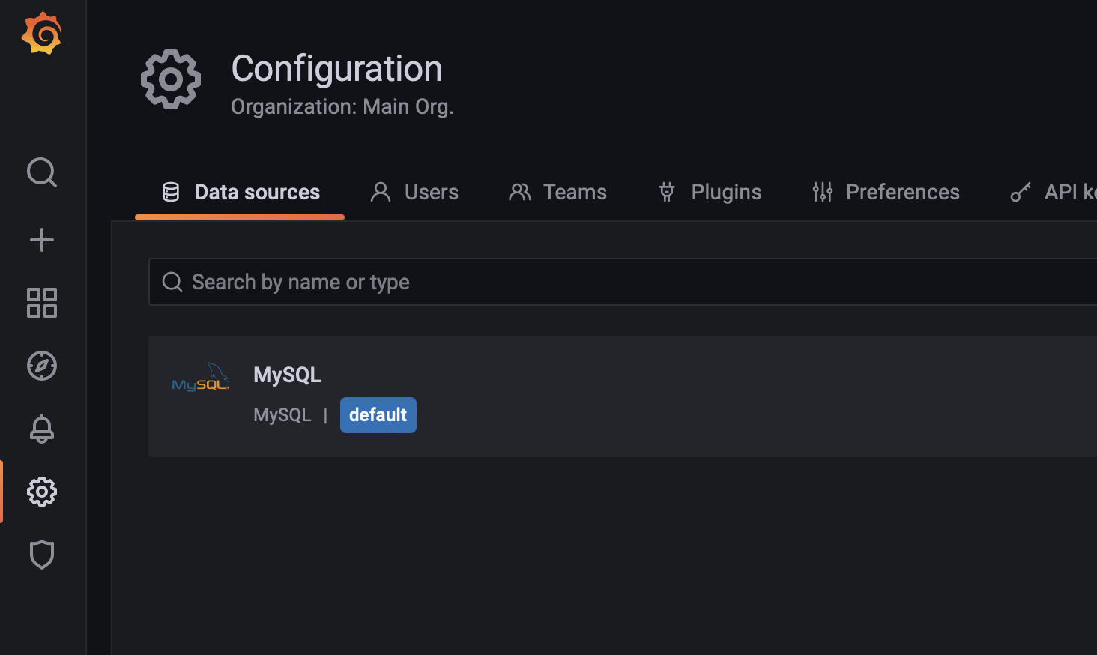Open Alerting via the bell icon
The width and height of the screenshot is (1097, 655).
pyautogui.click(x=41, y=429)
